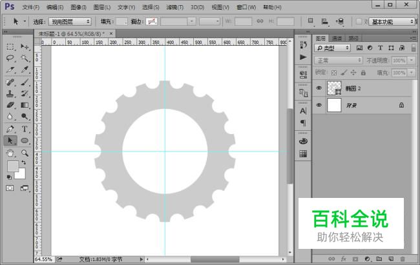
Task: Open the opacity 不透明度 dropdown arrow
Action: click(x=412, y=61)
